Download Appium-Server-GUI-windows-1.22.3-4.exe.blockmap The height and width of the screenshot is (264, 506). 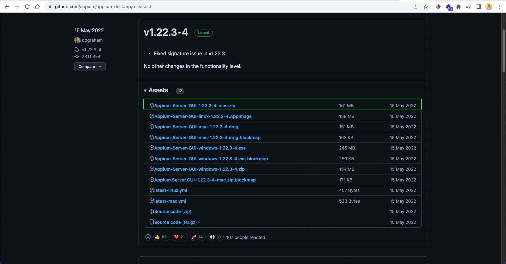point(211,159)
